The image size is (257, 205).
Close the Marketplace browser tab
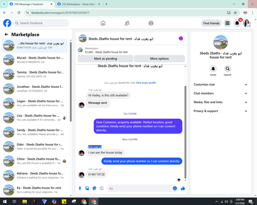tap(99, 4)
